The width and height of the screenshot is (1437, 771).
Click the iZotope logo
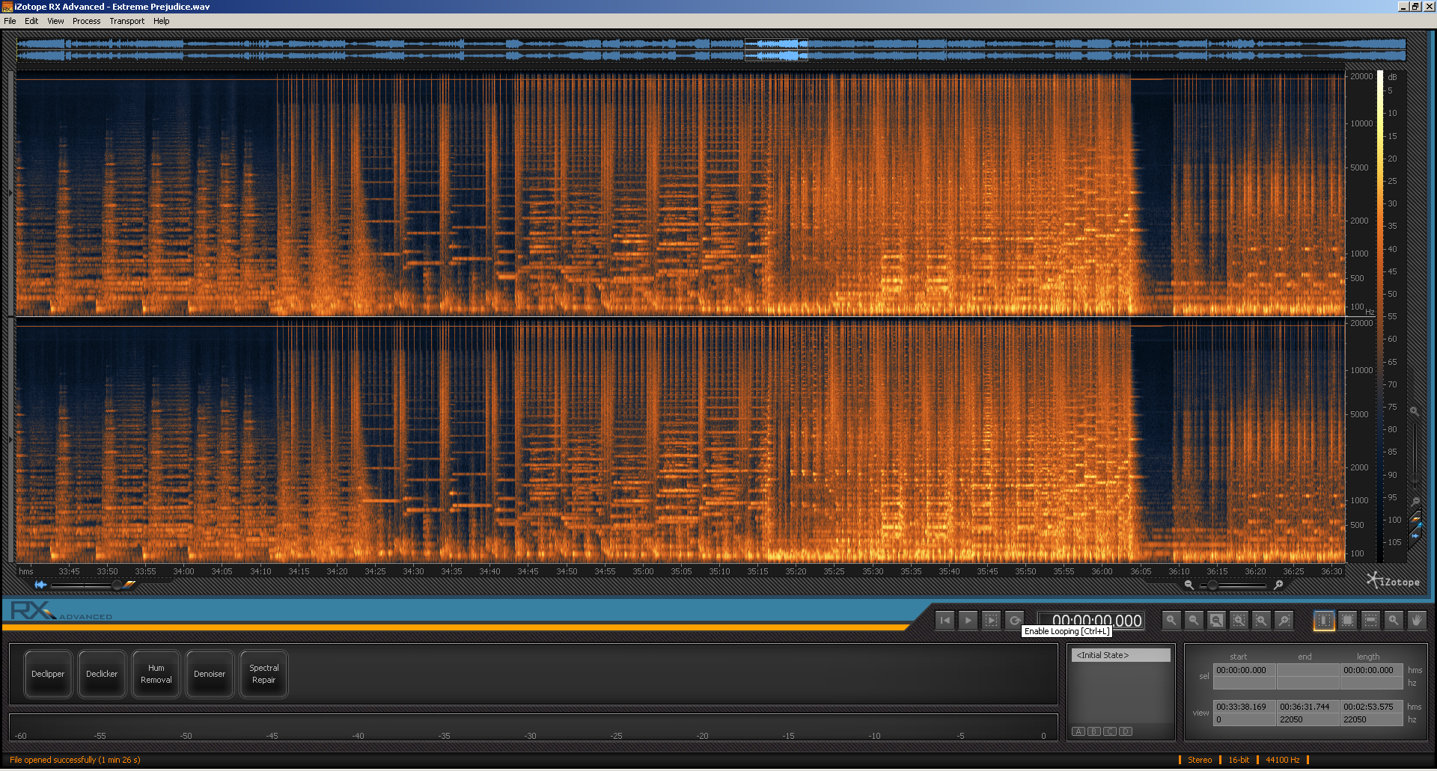pyautogui.click(x=1393, y=581)
